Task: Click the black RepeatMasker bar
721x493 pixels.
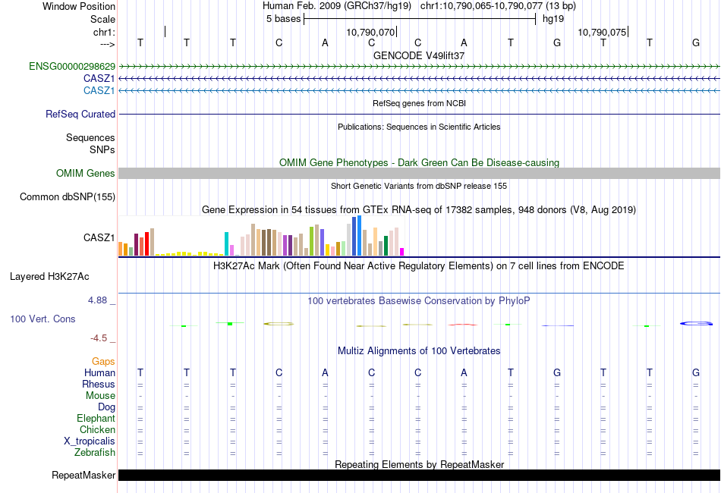Action: [419, 475]
